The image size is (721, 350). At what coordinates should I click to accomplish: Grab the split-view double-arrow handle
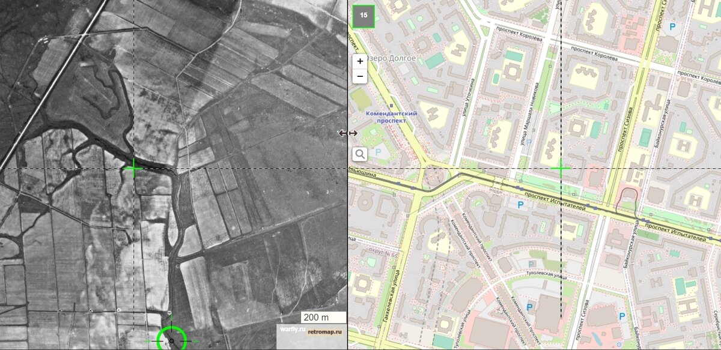[x=348, y=133]
